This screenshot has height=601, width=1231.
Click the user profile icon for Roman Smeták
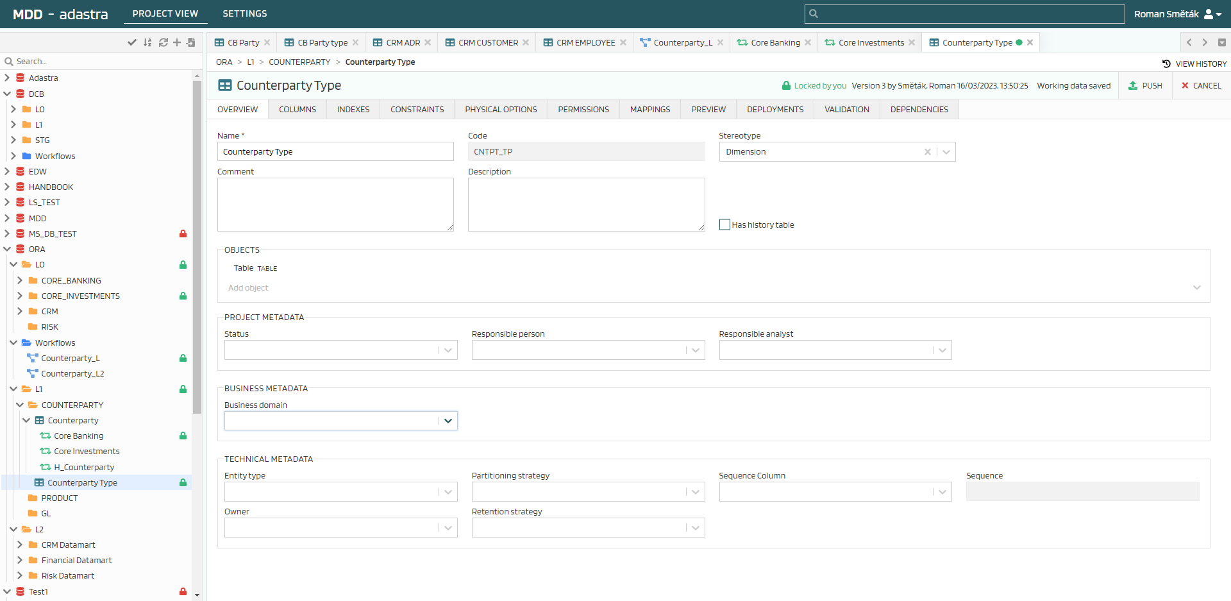(1209, 14)
